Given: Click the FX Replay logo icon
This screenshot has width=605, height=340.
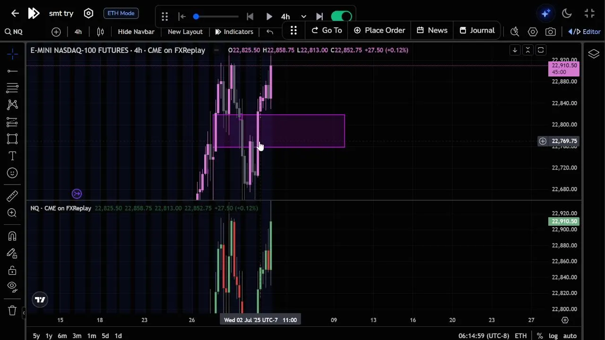Looking at the screenshot, I should tap(34, 13).
